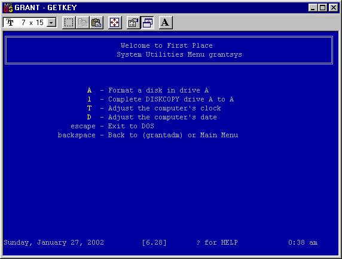
Task: Click the TrueType font icon in size box
Action: pyautogui.click(x=10, y=22)
